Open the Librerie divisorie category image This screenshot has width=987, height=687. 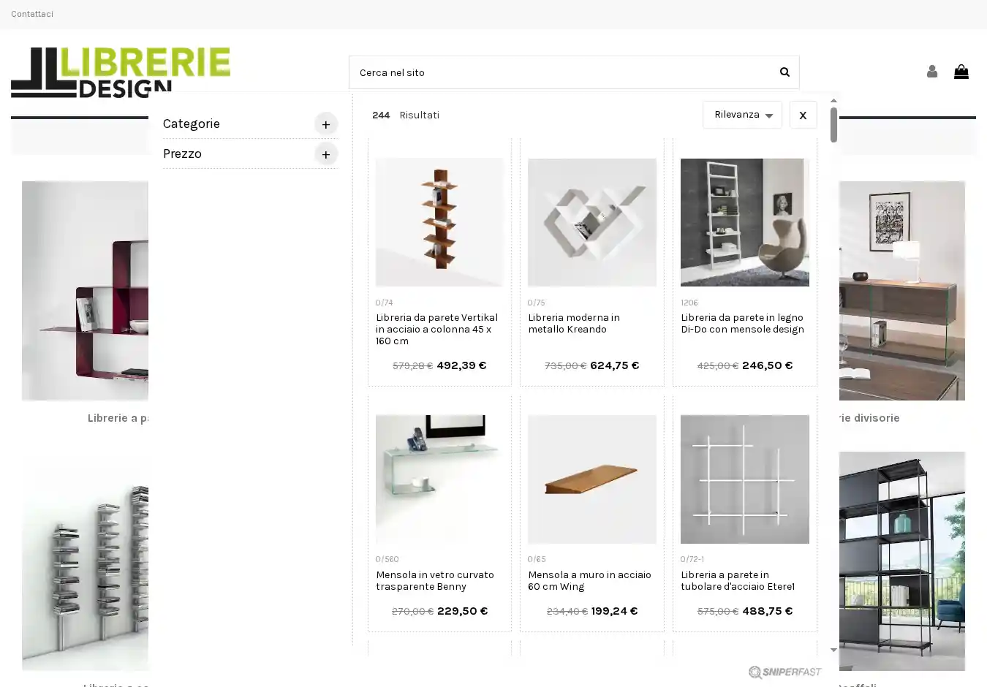pos(901,290)
